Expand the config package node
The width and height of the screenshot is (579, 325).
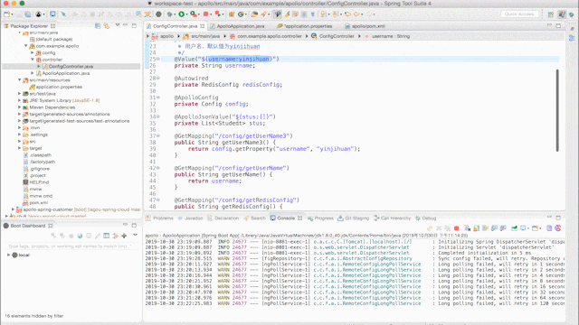(x=33, y=52)
